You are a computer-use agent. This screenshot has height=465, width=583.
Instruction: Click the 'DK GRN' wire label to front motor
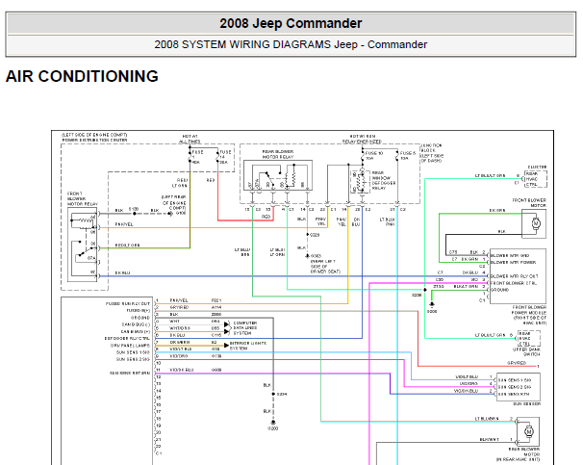point(497,210)
